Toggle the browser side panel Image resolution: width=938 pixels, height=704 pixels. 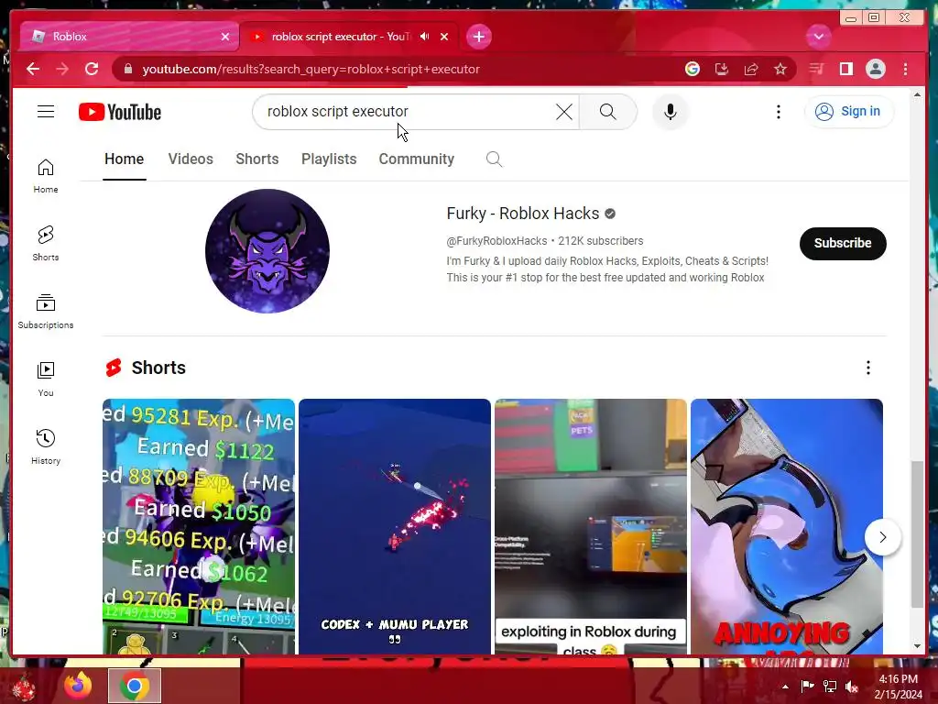coord(845,69)
